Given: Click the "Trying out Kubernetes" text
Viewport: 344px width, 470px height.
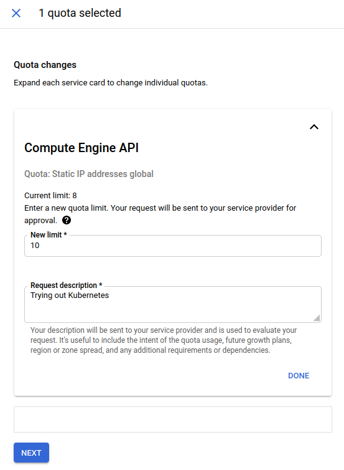Looking at the screenshot, I should pyautogui.click(x=70, y=295).
